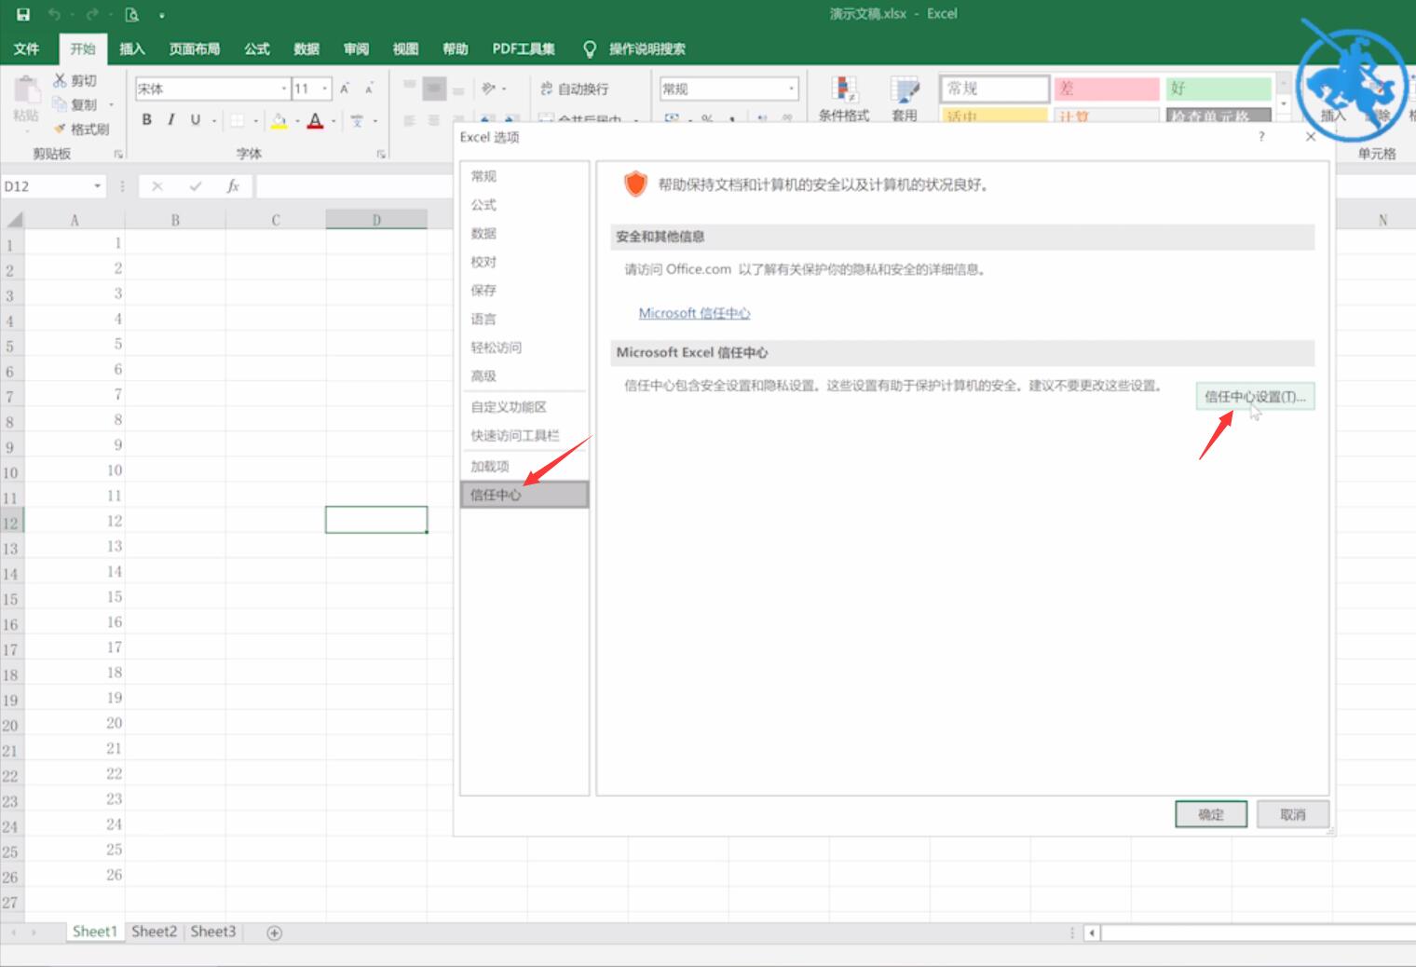Select 加载项 category in Excel Options

click(524, 467)
